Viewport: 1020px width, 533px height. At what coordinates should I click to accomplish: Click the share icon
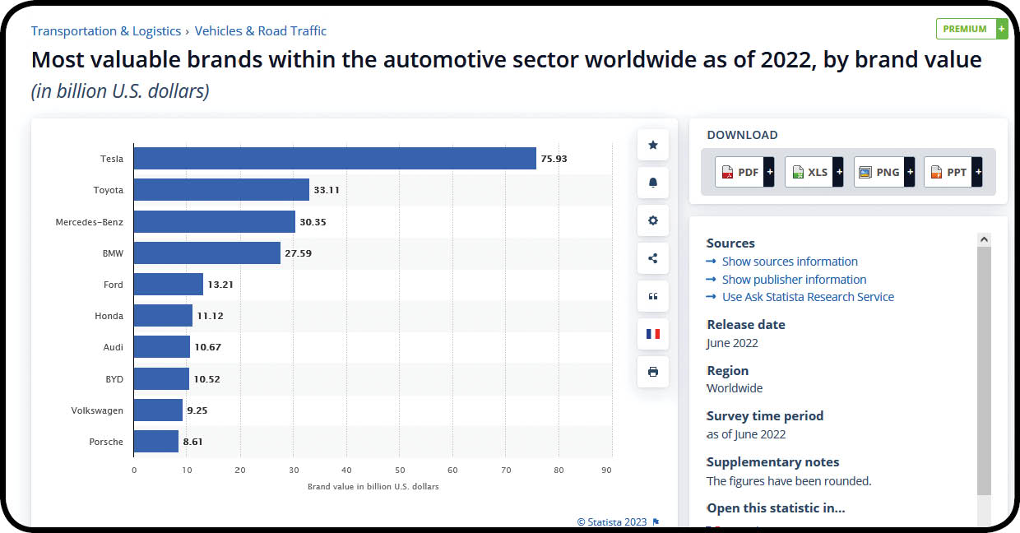point(653,258)
